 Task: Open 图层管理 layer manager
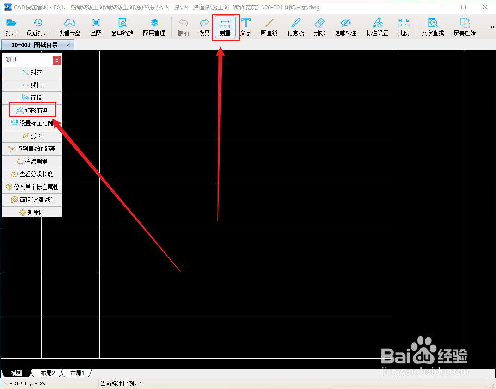154,27
